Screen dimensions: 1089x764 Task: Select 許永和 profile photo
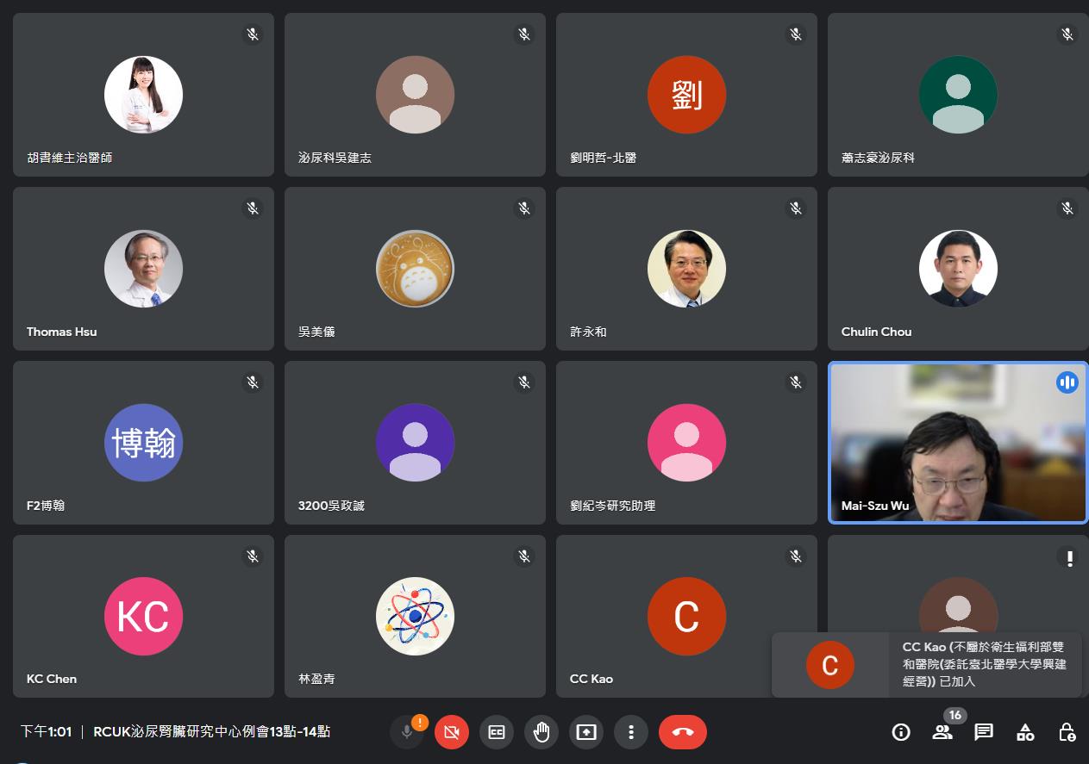[686, 269]
